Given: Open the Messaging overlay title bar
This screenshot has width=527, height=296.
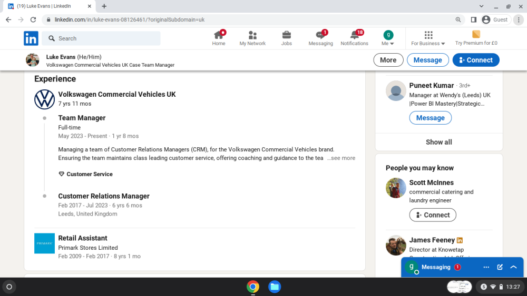Looking at the screenshot, I should pos(462,267).
